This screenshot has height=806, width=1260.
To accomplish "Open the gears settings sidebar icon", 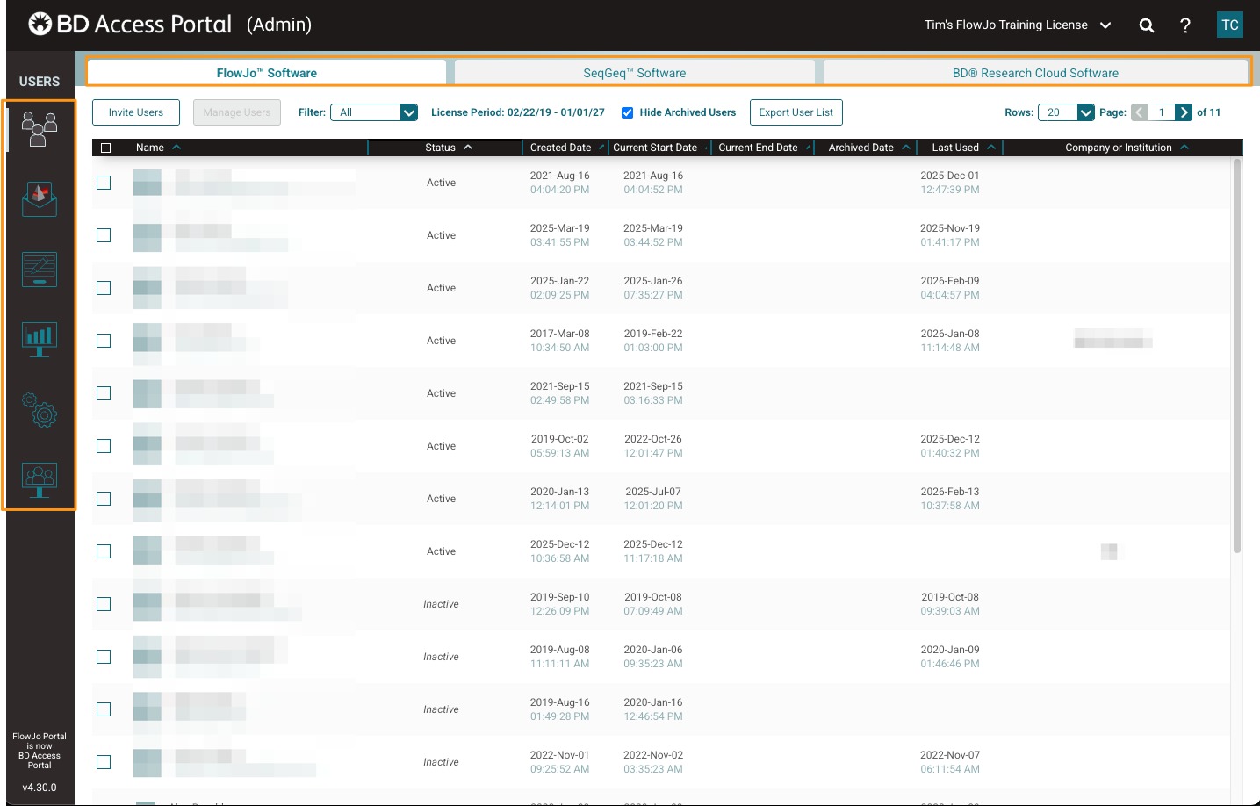I will 40,410.
